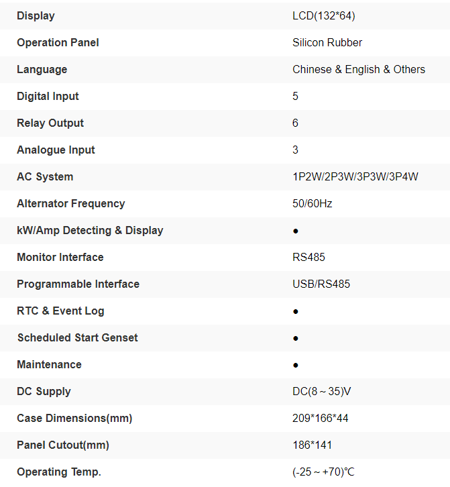Screen dimensions: 450x487
Task: Click the Digital Input label
Action: pos(48,96)
